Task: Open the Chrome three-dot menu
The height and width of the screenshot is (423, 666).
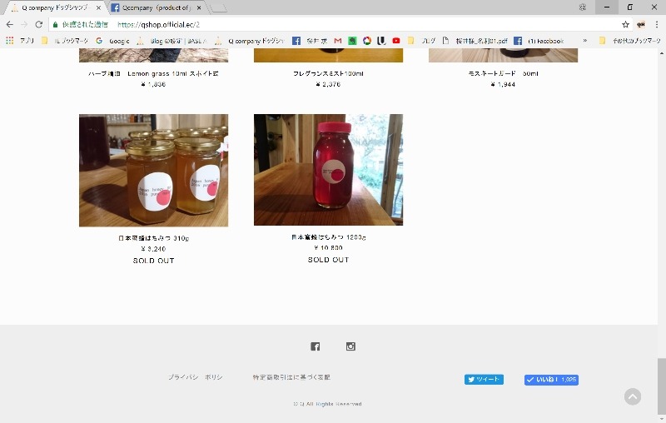Action: (x=657, y=25)
